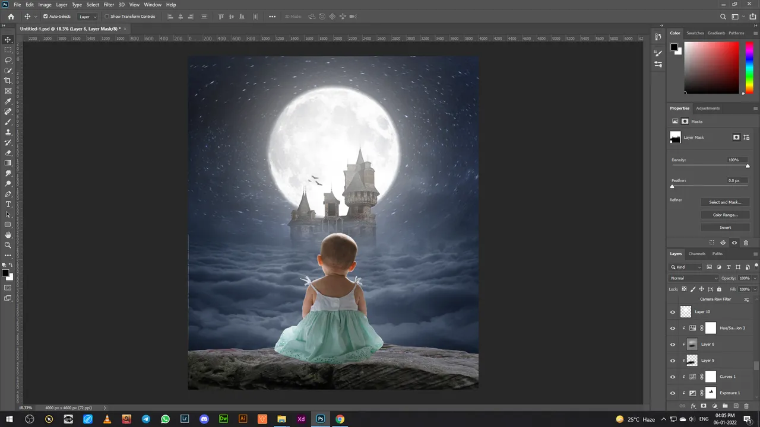
Task: Hide the Curves 1 adjustment layer
Action: pos(673,377)
